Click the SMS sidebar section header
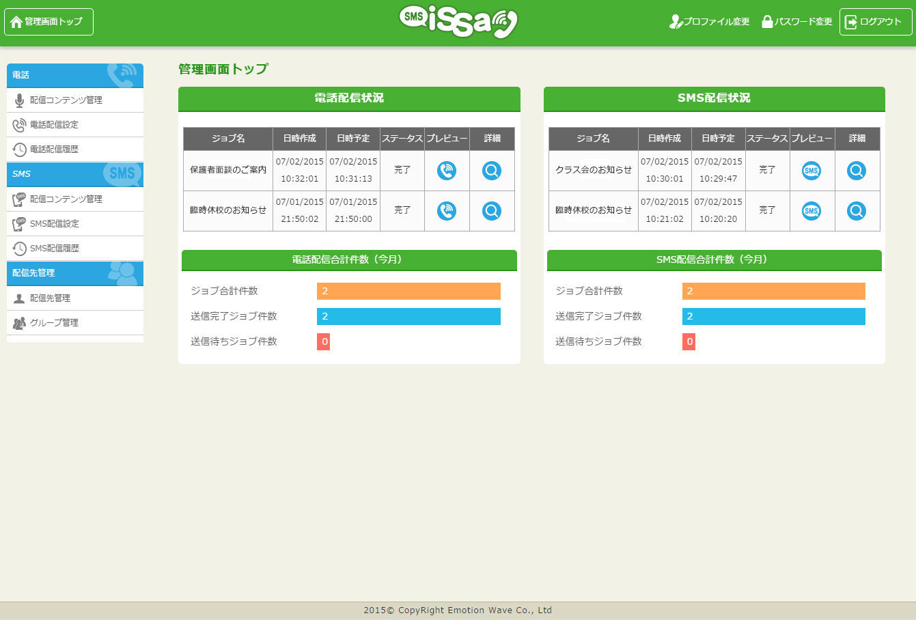The width and height of the screenshot is (916, 620). pyautogui.click(x=75, y=174)
